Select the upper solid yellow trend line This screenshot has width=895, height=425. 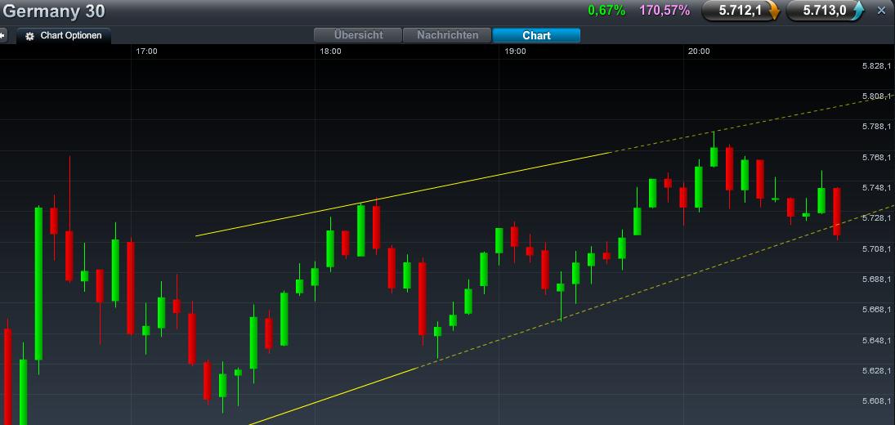[x=403, y=195]
